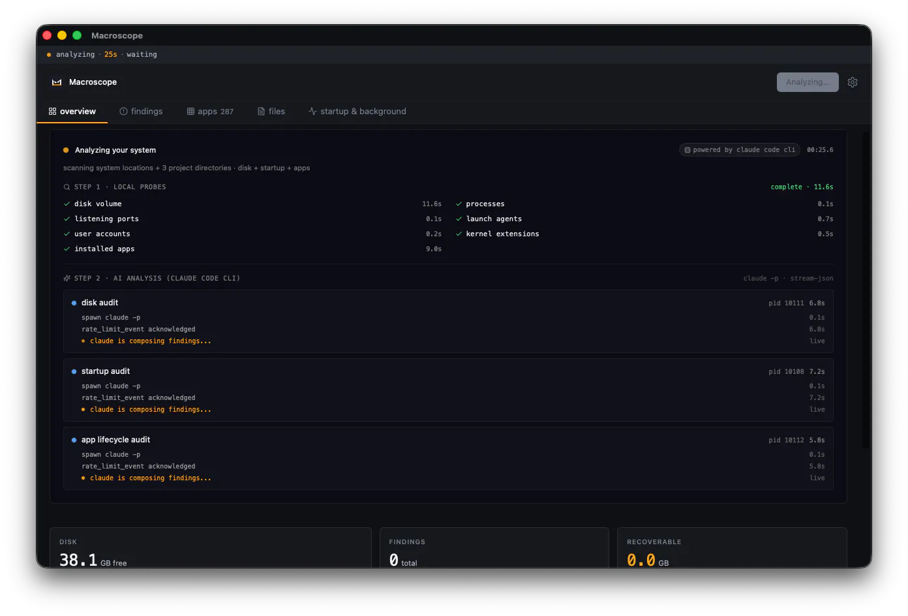Switch to the overview tab
The image size is (908, 616).
coord(72,112)
